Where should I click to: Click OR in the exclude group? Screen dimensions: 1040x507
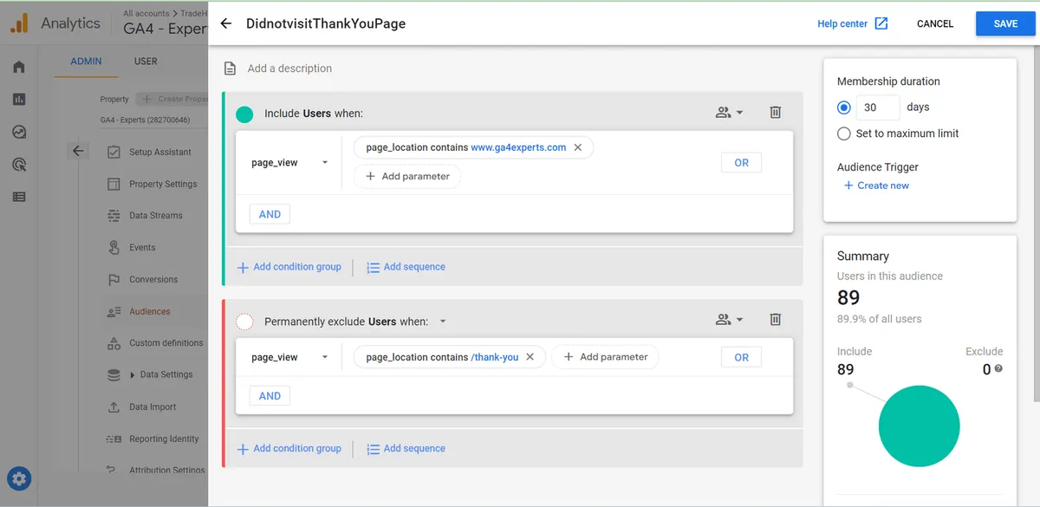pyautogui.click(x=741, y=357)
